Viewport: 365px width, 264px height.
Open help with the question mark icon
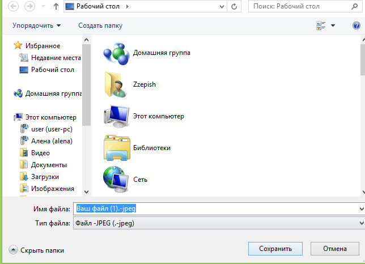click(356, 25)
